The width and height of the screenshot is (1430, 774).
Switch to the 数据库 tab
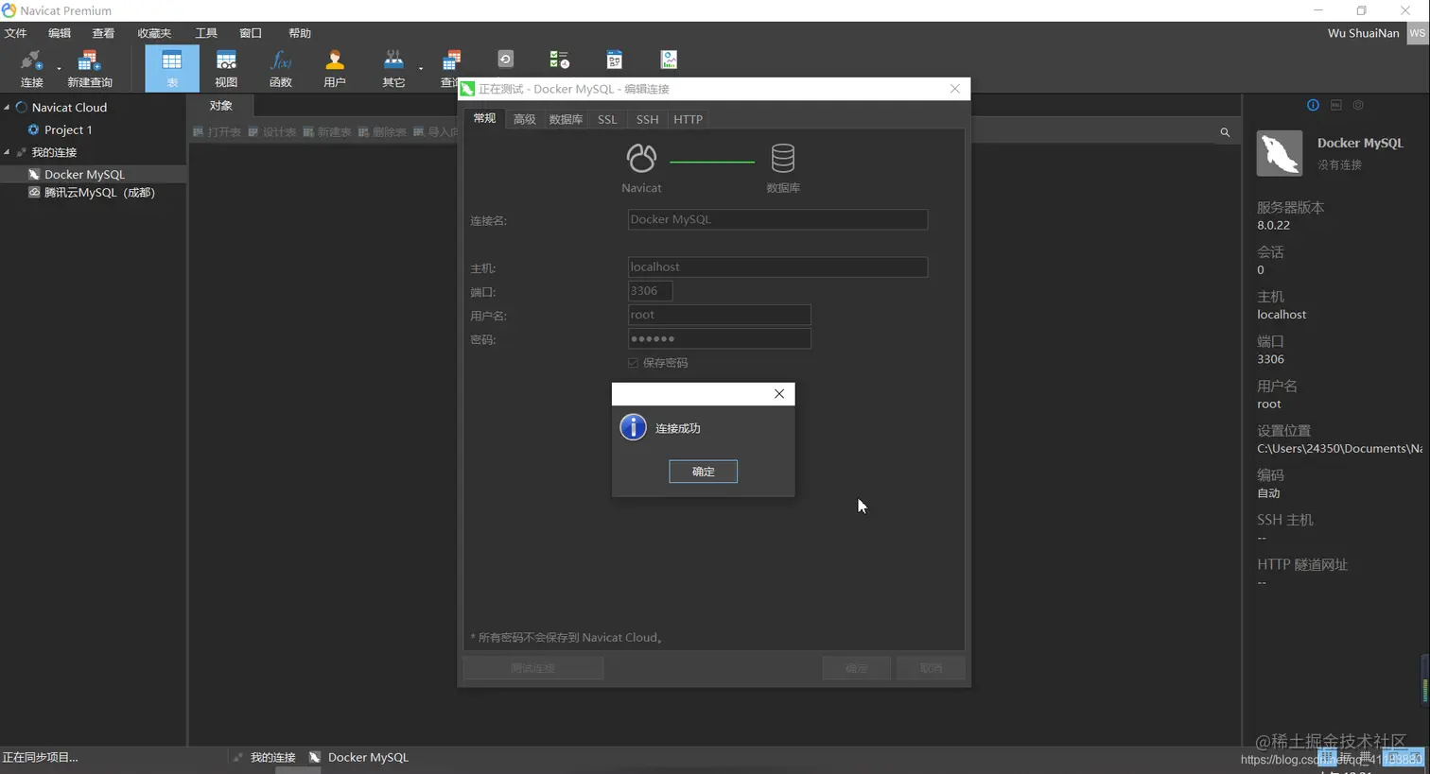(566, 119)
